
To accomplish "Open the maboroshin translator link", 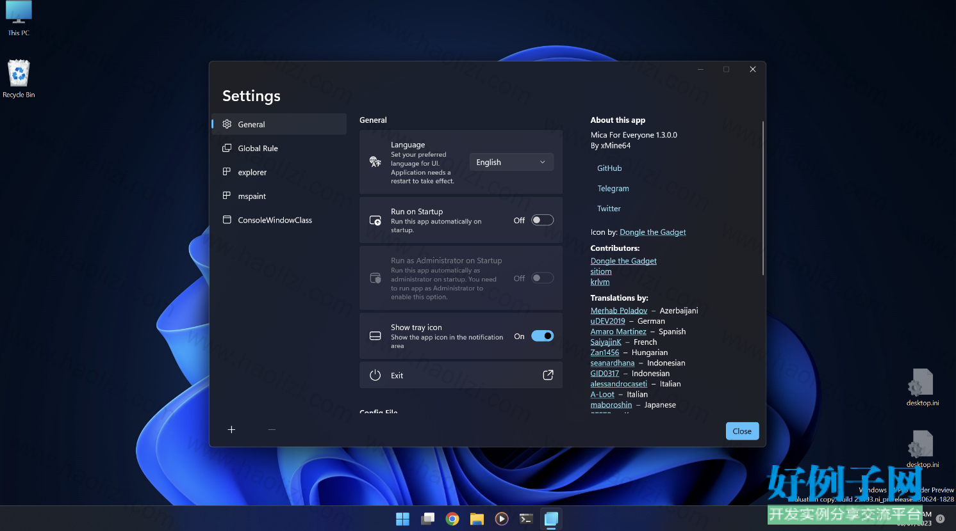I will coord(611,405).
